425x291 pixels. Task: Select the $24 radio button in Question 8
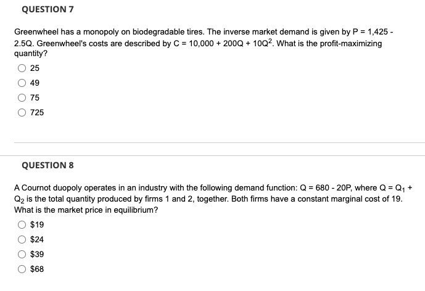tap(22, 239)
